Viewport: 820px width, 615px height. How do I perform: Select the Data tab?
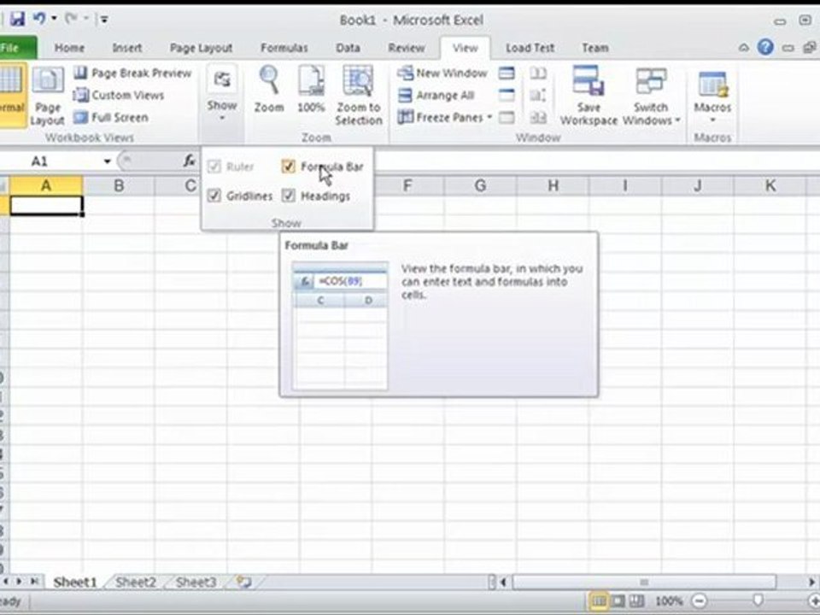[348, 48]
